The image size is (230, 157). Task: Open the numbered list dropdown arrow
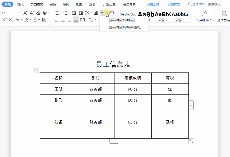point(69,13)
